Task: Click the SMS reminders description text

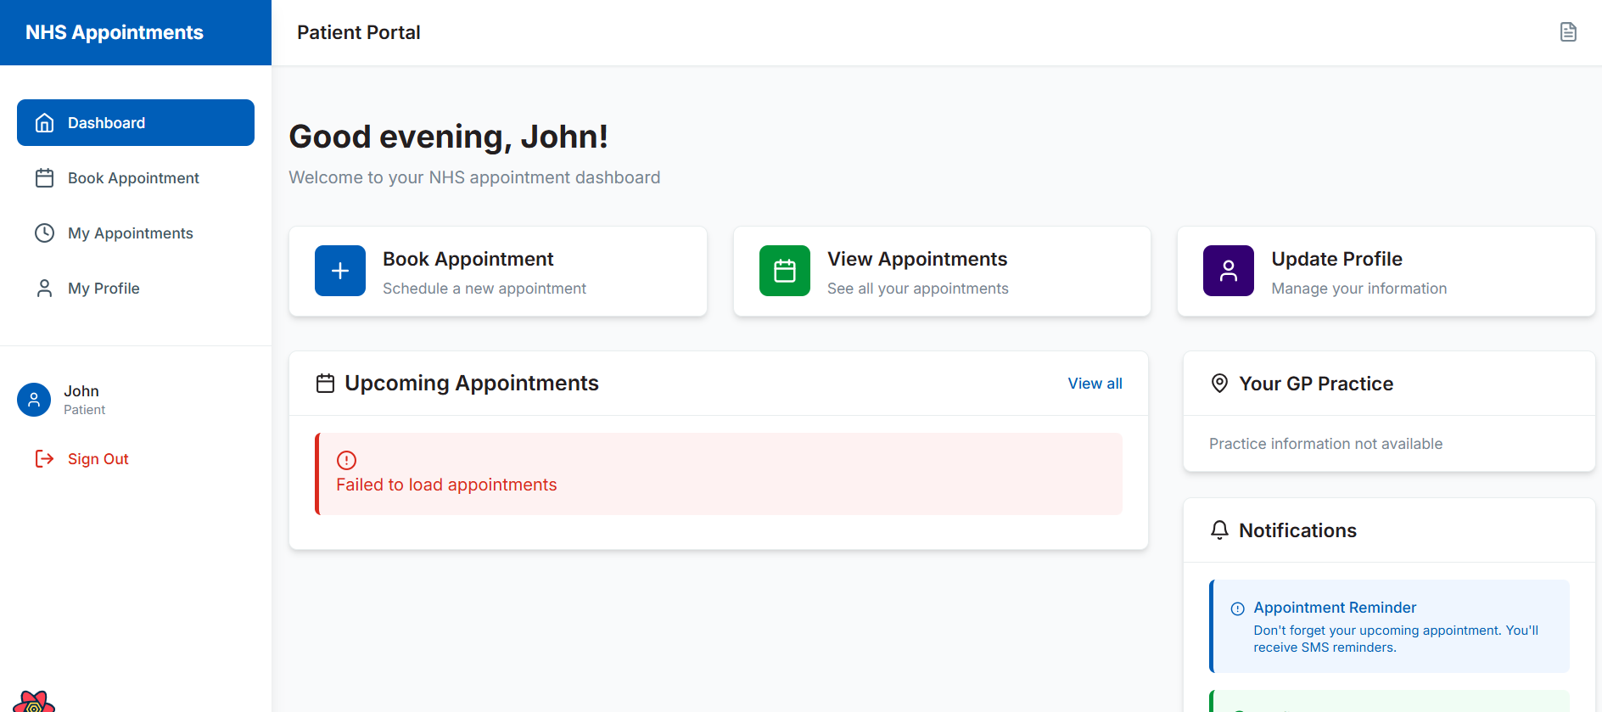Action: point(1396,639)
